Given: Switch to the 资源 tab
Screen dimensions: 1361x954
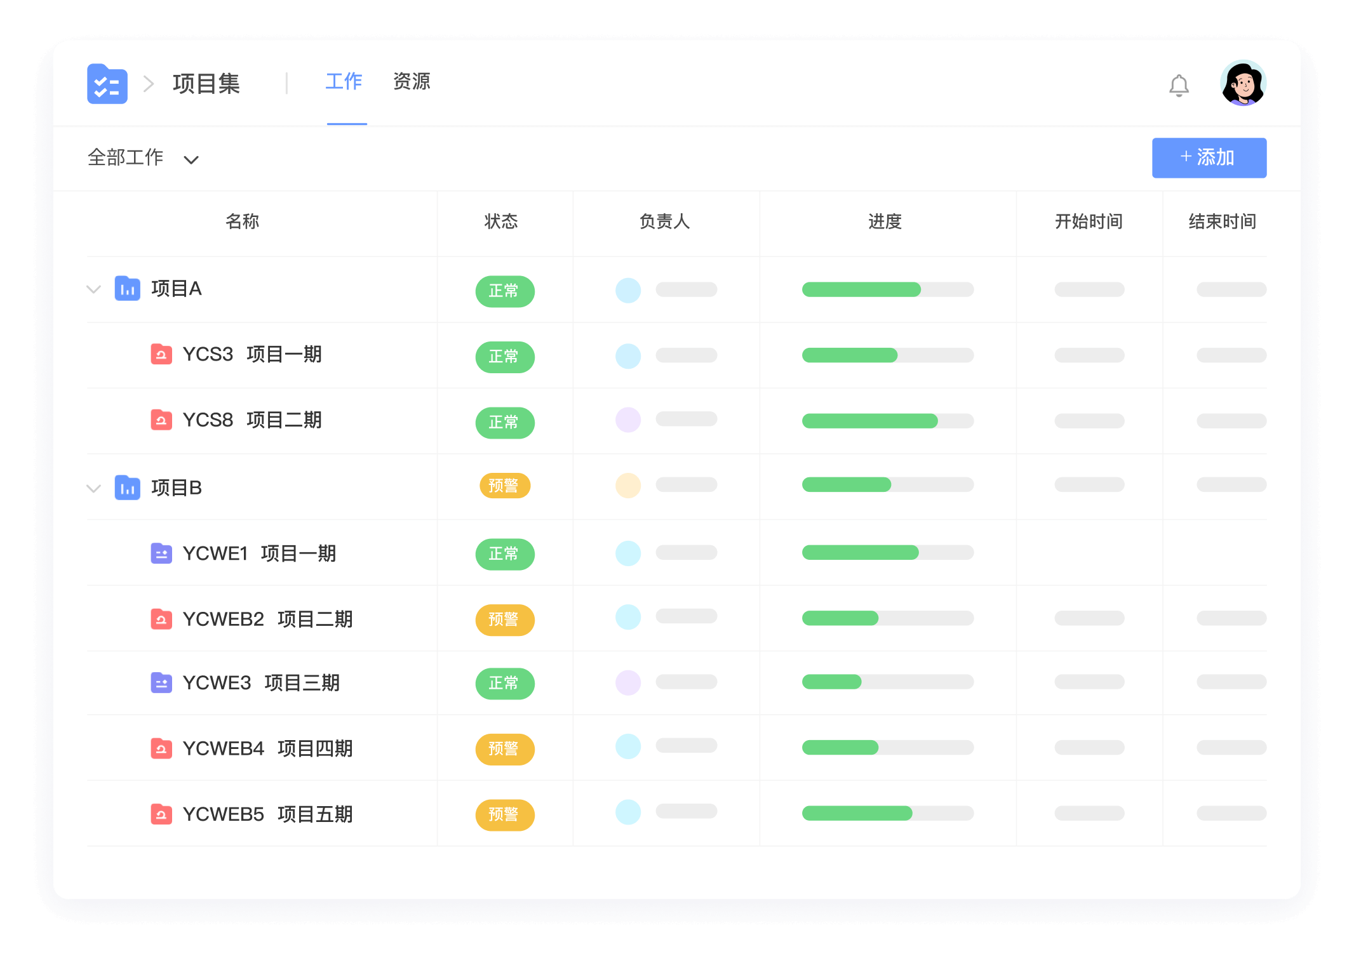Looking at the screenshot, I should [412, 82].
